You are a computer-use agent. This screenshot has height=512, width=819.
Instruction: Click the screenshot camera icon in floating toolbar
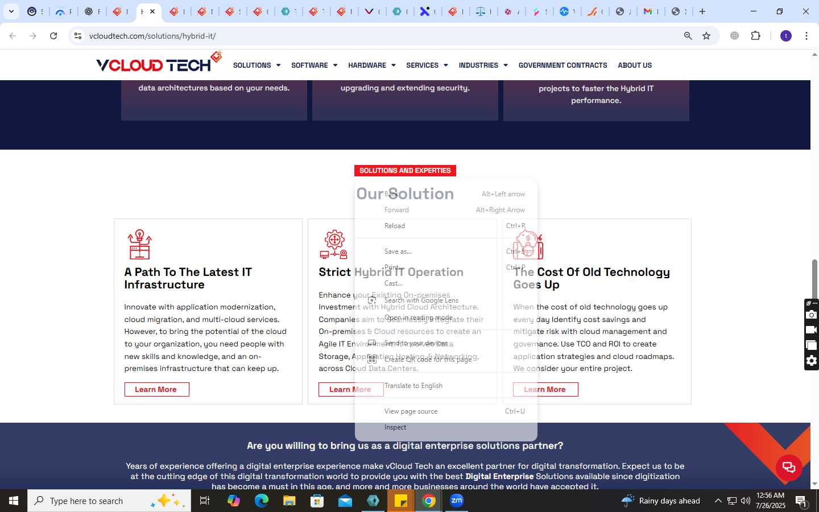point(812,315)
